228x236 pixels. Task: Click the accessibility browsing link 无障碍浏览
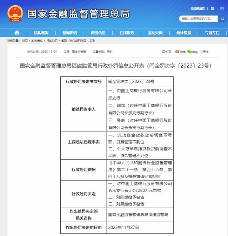point(197,9)
